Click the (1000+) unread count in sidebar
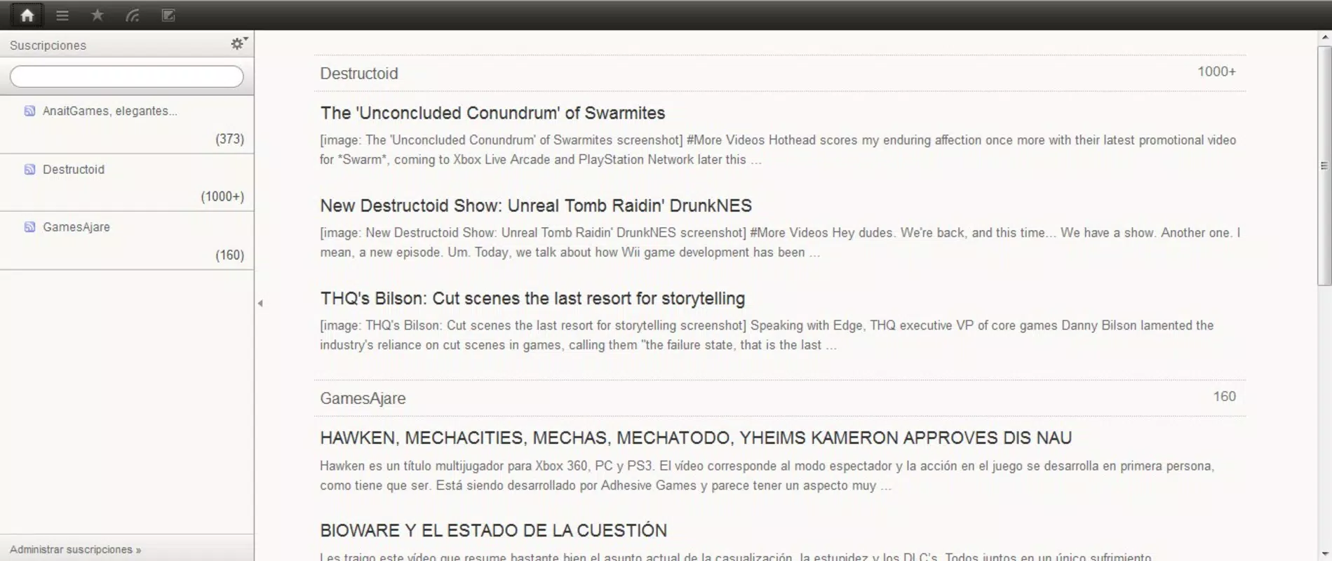1332x561 pixels. coord(222,196)
